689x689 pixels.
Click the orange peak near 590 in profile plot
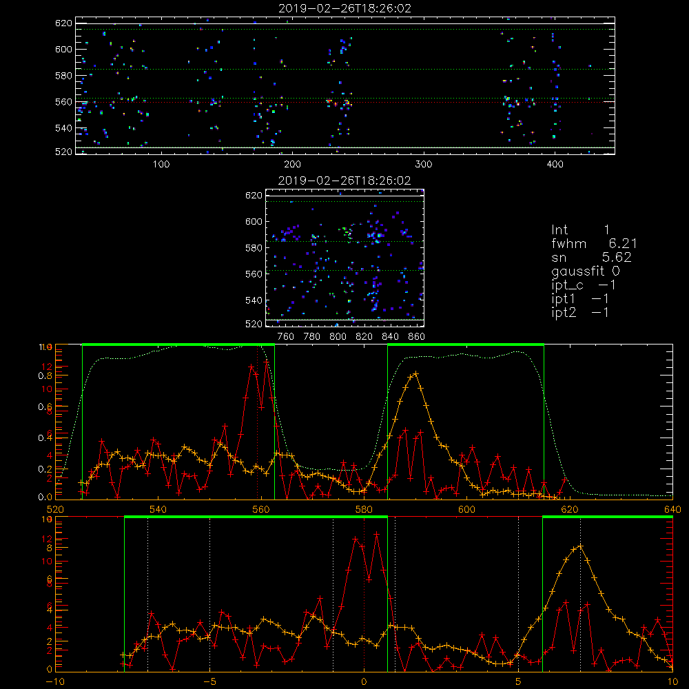tap(415, 373)
